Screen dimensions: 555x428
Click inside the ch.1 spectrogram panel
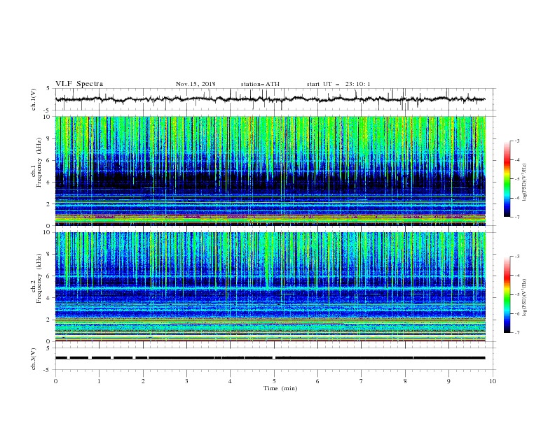click(x=270, y=171)
